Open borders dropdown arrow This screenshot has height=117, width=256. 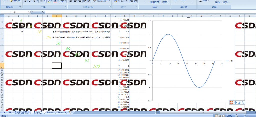(44, 1)
